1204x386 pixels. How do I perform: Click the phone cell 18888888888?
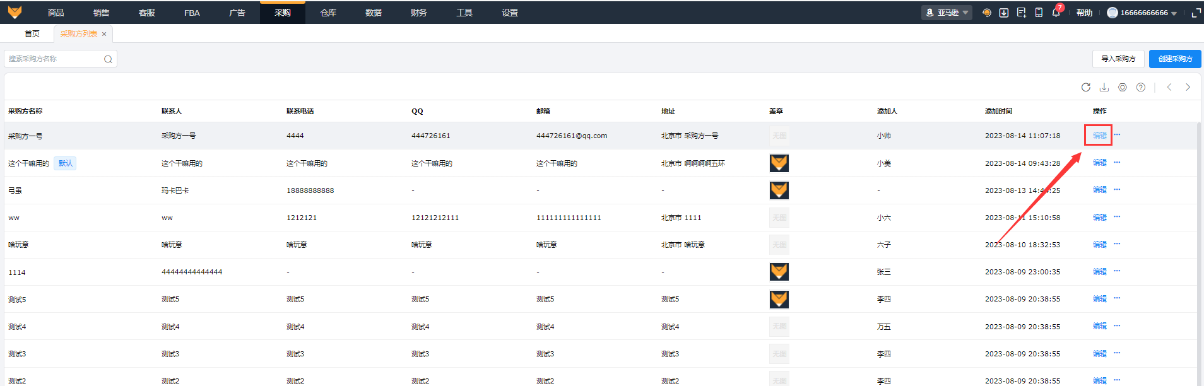pos(310,190)
